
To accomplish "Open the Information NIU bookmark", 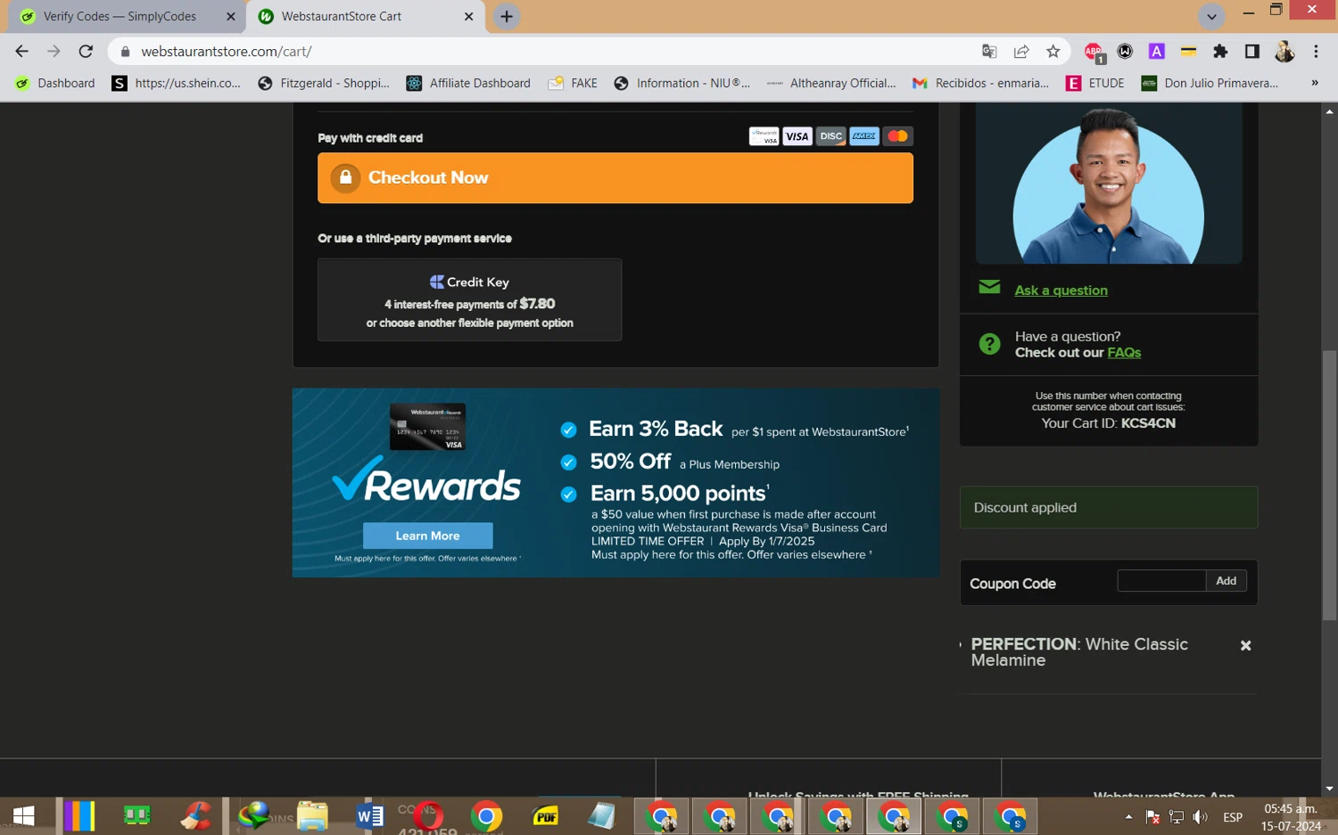I will 682,83.
